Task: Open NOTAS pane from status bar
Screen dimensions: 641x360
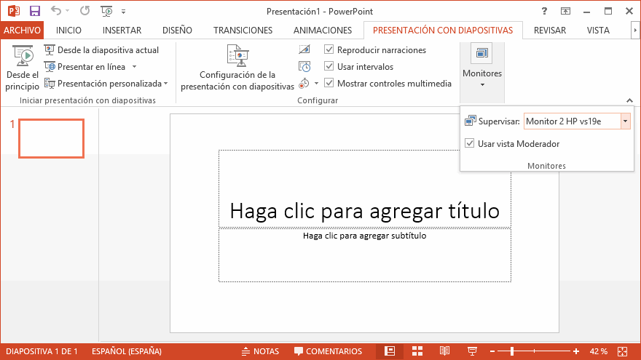Action: coord(260,351)
